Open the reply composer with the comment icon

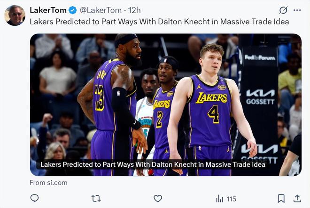pyautogui.click(x=34, y=199)
